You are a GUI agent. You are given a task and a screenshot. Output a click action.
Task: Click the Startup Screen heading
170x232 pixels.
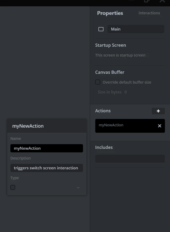(x=110, y=45)
